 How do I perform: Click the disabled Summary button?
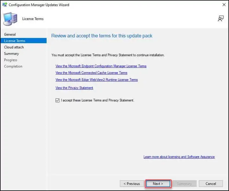184,184
